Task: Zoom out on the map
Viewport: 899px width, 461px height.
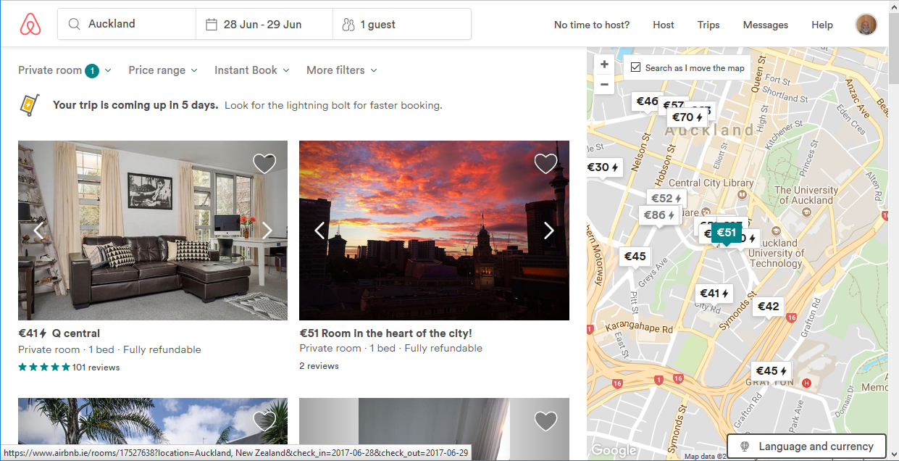Action: pos(604,84)
